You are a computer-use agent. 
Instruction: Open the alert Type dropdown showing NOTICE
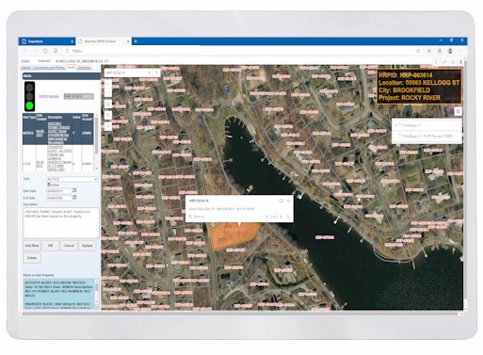[72, 179]
